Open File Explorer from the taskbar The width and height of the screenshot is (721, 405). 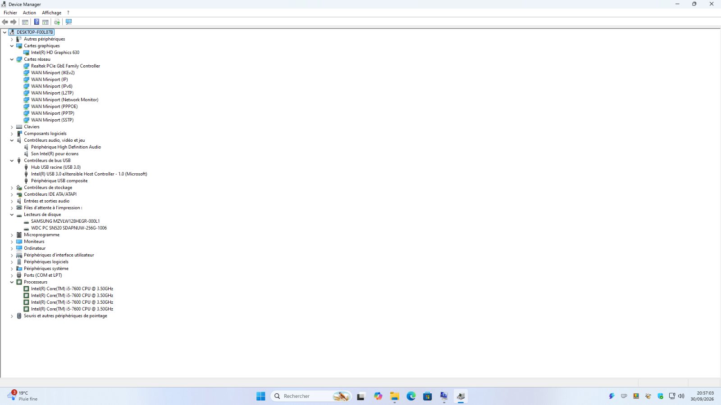coord(395,396)
